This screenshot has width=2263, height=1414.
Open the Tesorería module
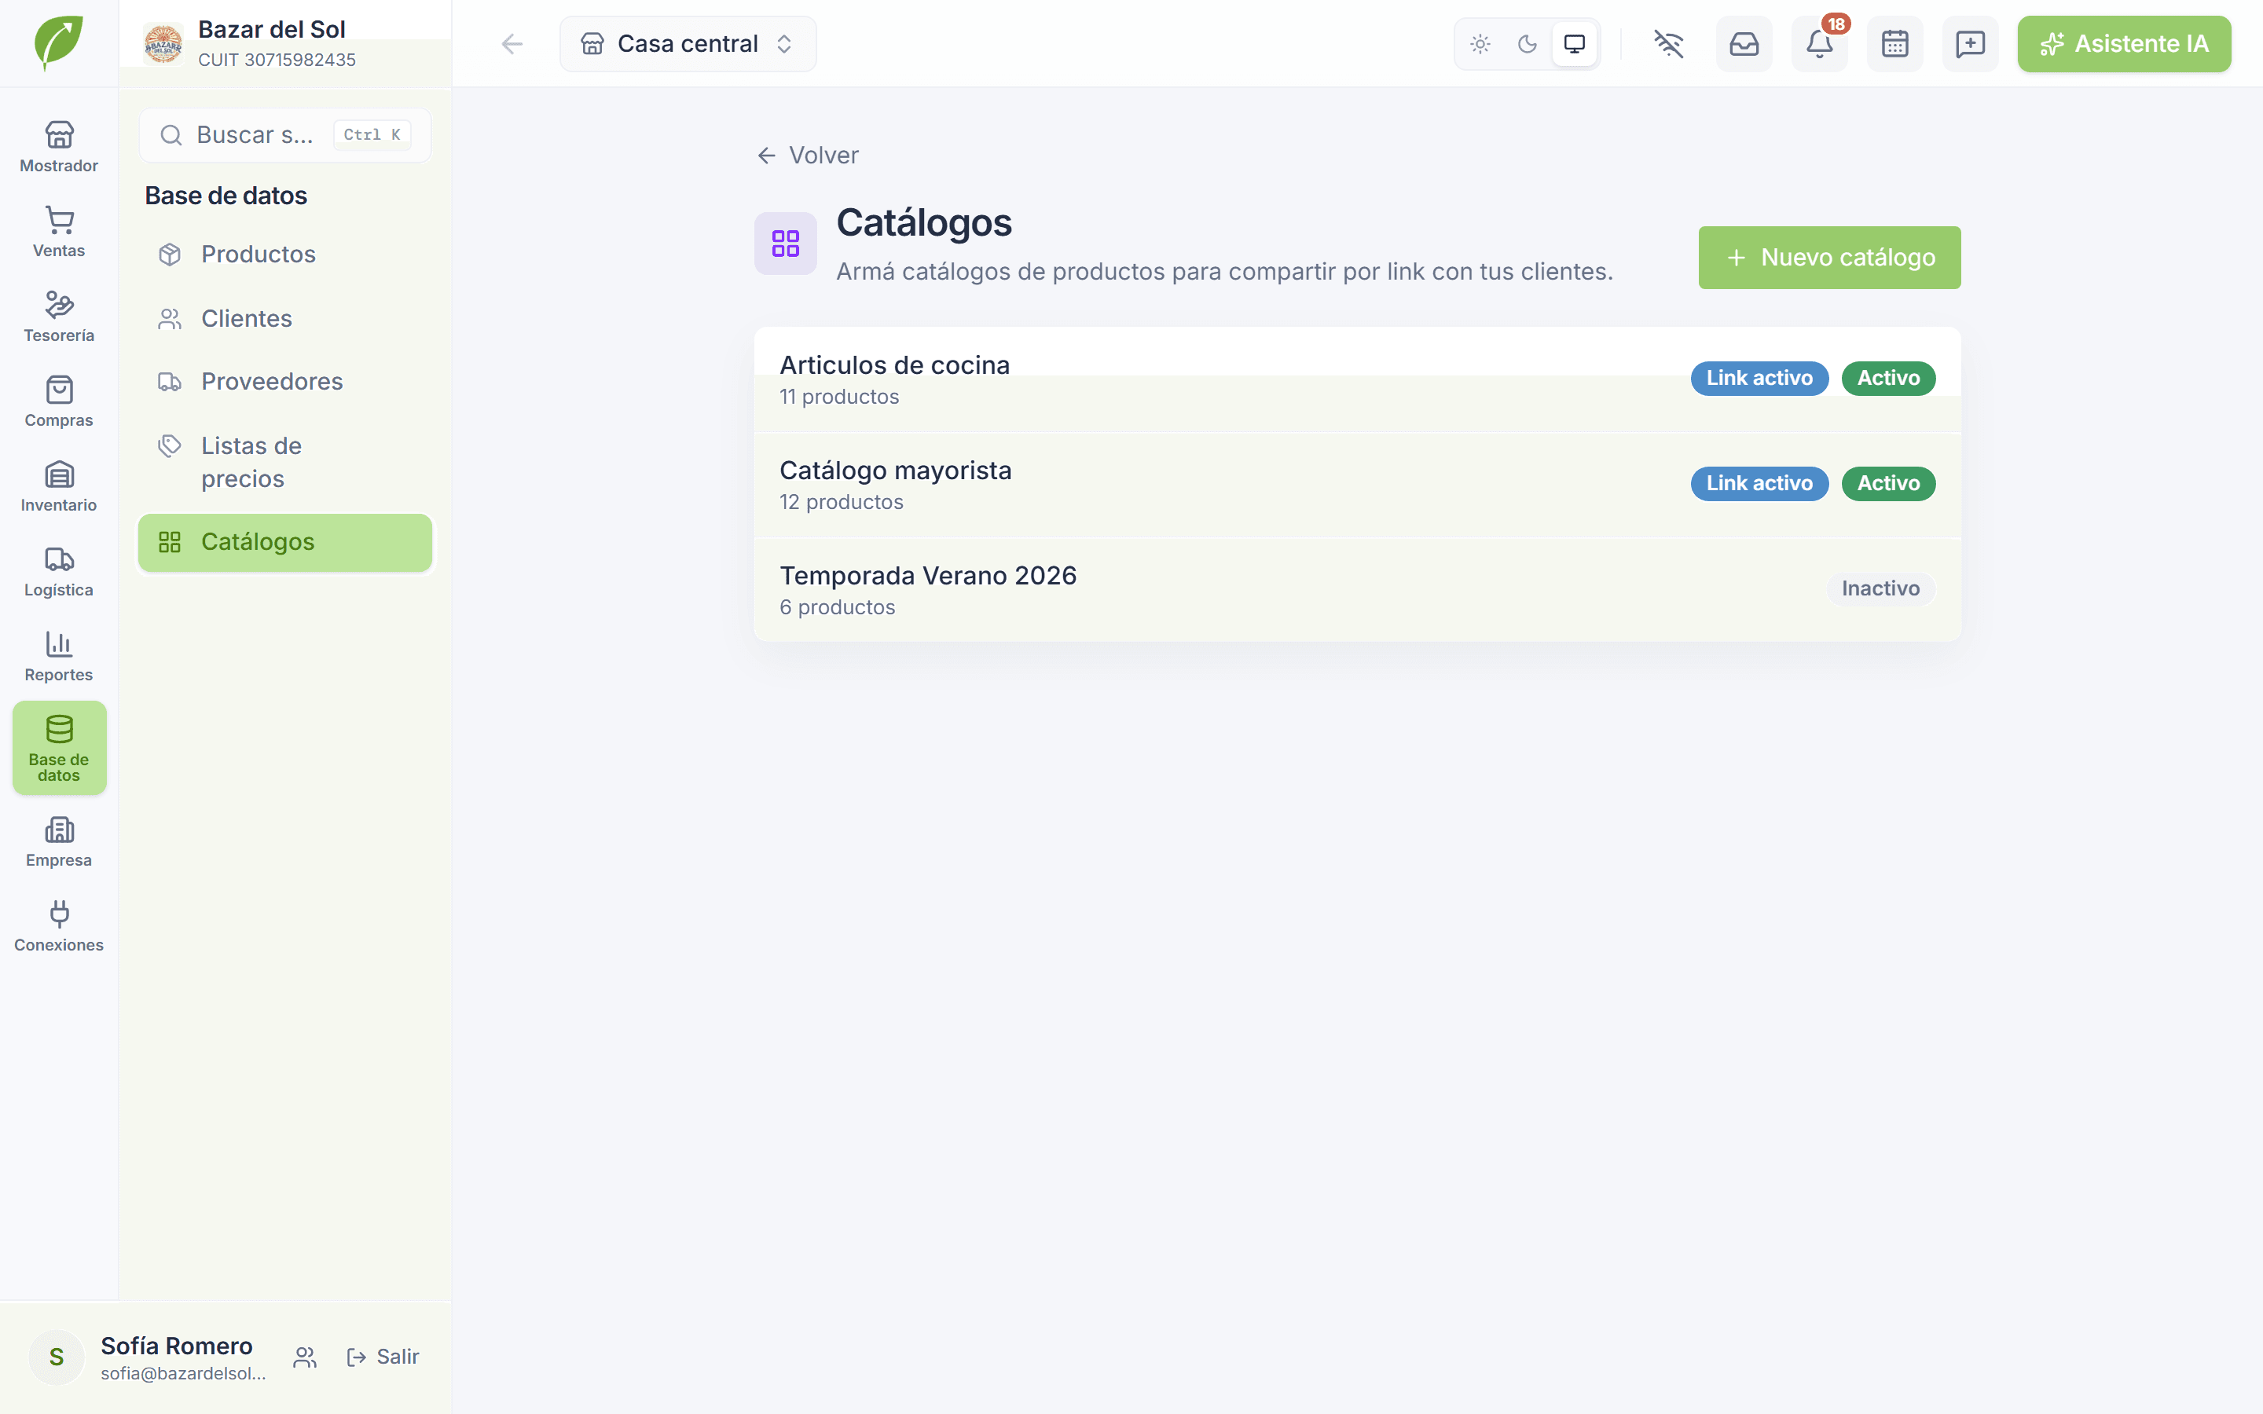click(59, 317)
